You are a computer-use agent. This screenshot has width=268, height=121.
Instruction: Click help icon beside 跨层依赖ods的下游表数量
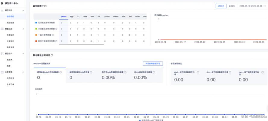[x=61, y=72]
